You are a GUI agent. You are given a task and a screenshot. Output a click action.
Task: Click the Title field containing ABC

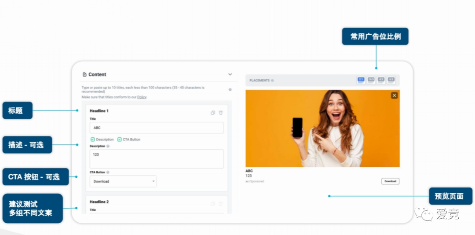157,128
